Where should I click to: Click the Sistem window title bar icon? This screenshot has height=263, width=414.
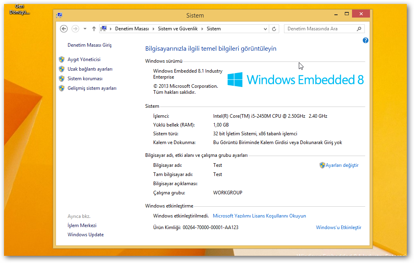(59, 15)
